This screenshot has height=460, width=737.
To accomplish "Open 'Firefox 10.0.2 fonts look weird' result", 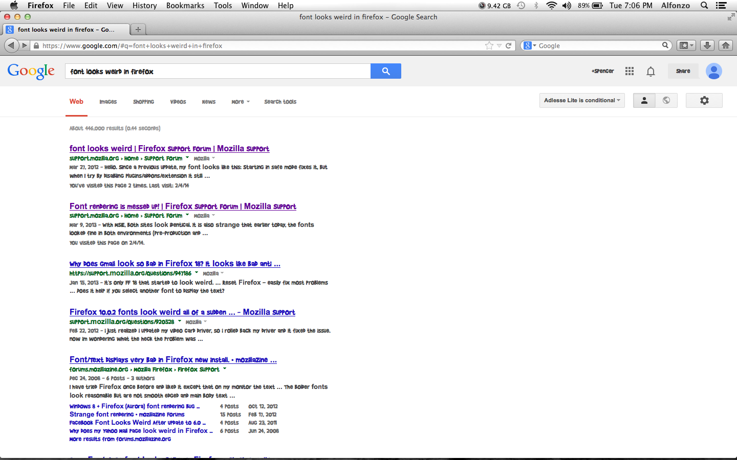I will 182,312.
